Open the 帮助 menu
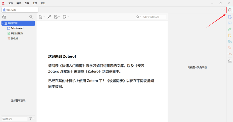Viewport: 233px width, 122px height. (x=43, y=3)
